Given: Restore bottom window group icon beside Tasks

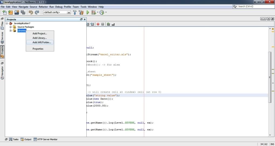Looking at the screenshot, I should 6,139.
